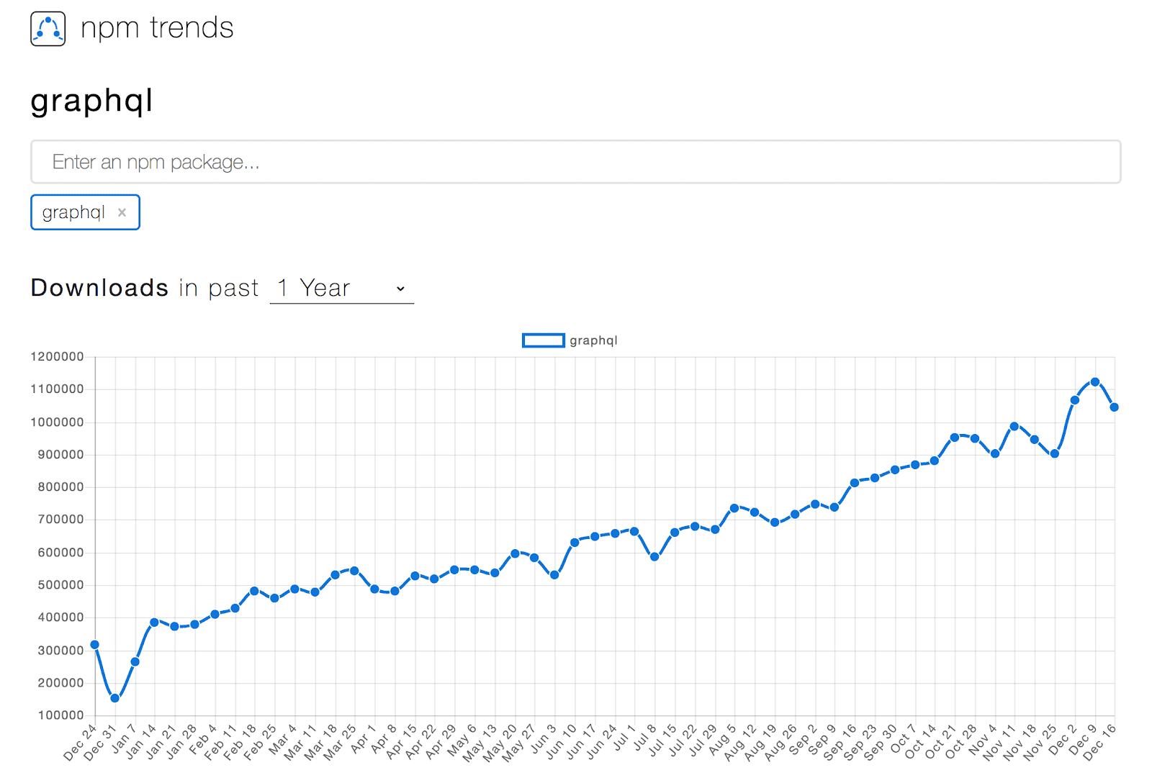
Task: Toggle graphql dataset via its legend label text
Action: [593, 340]
